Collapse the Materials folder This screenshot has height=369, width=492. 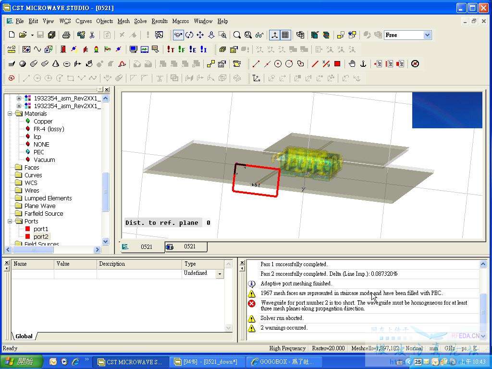(x=10, y=113)
